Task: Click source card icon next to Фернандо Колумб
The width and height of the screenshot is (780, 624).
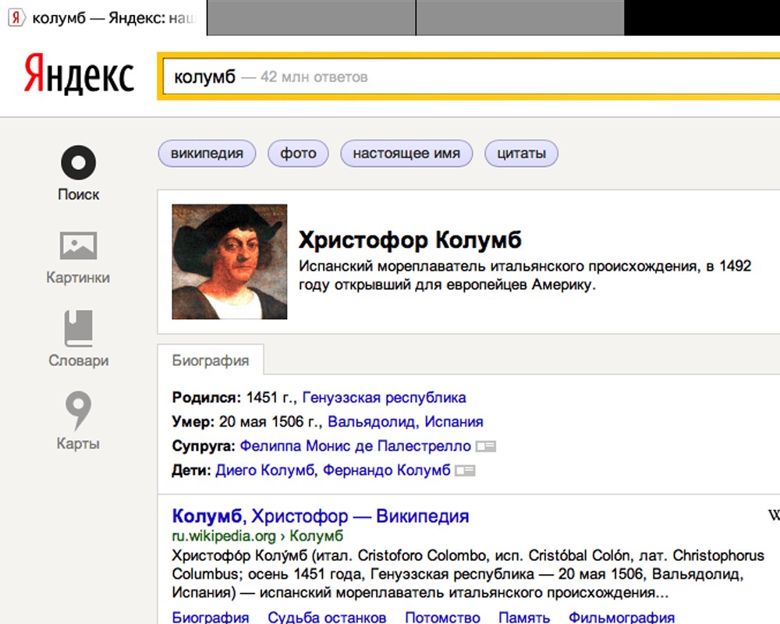Action: [465, 470]
